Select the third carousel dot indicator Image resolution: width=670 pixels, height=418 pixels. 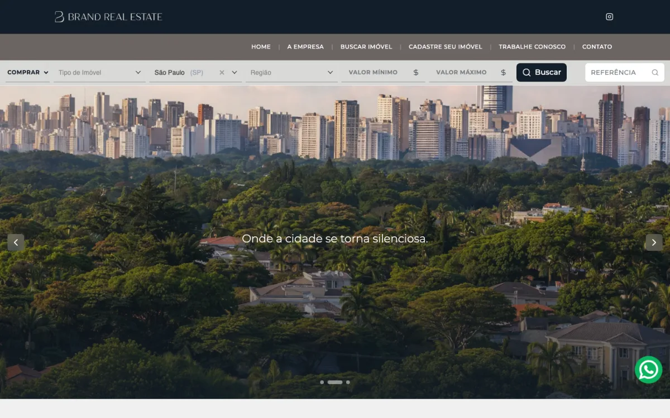point(348,382)
